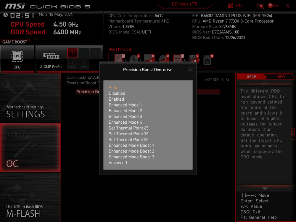Choose the Disabled option

tap(117, 93)
